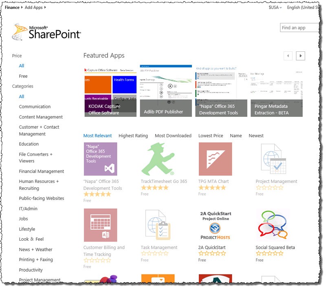
Task: Open TPG MTA Chart title link
Action: pyautogui.click(x=213, y=181)
